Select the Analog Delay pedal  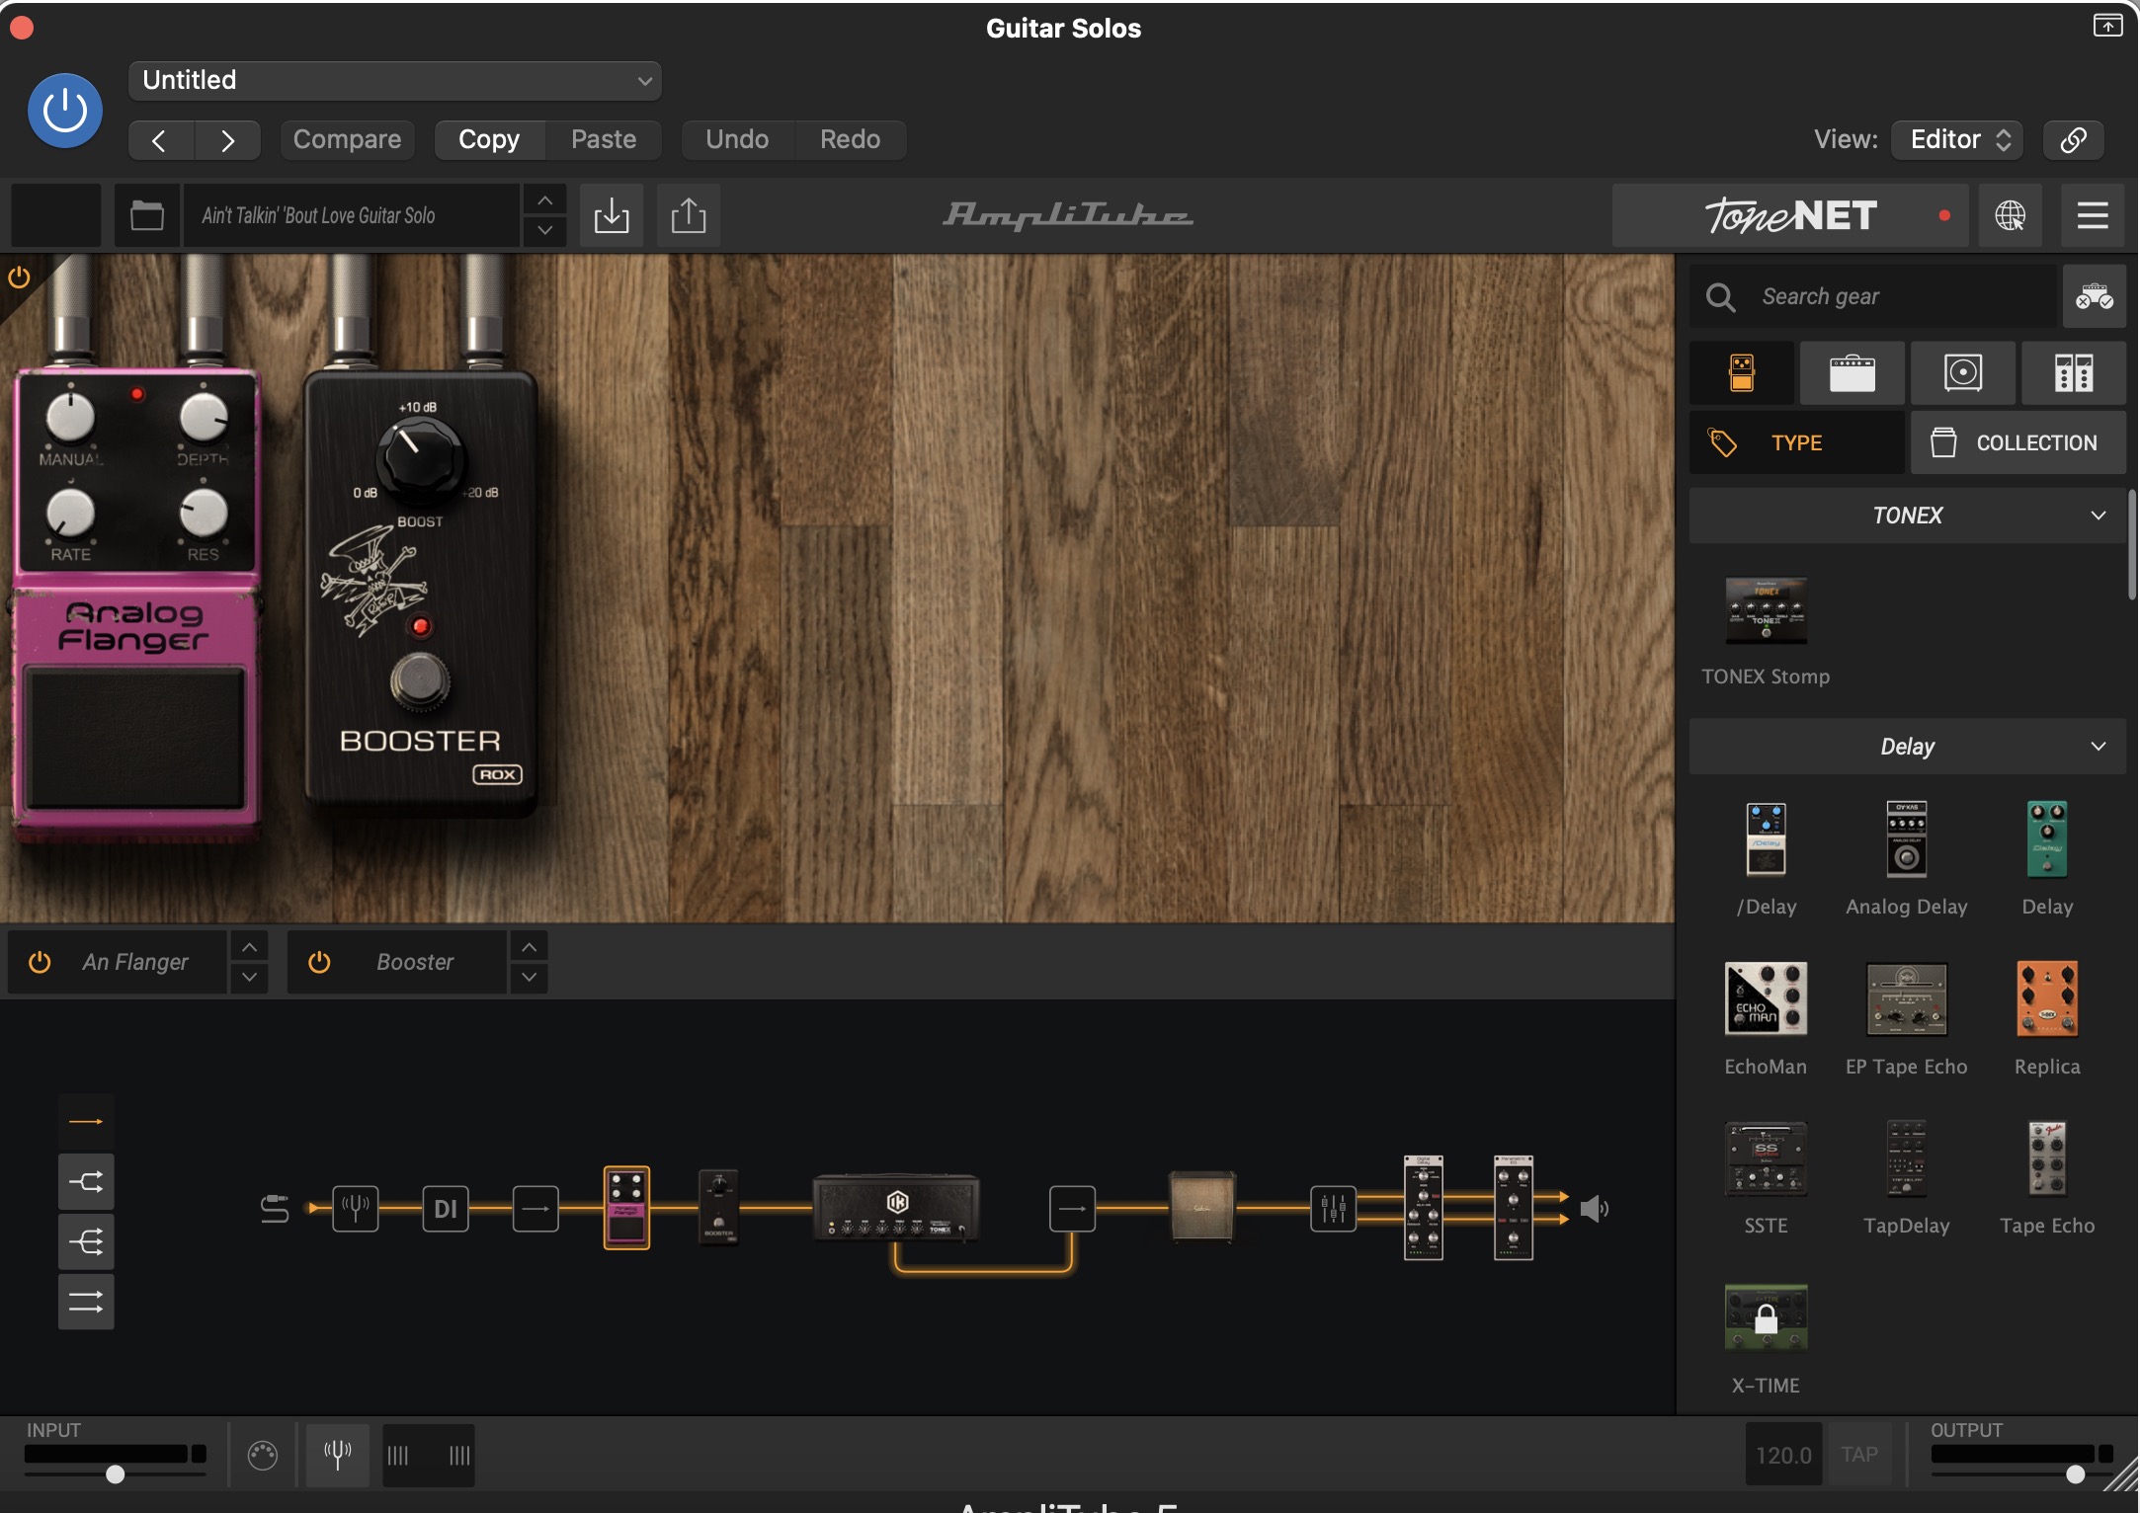point(1906,838)
